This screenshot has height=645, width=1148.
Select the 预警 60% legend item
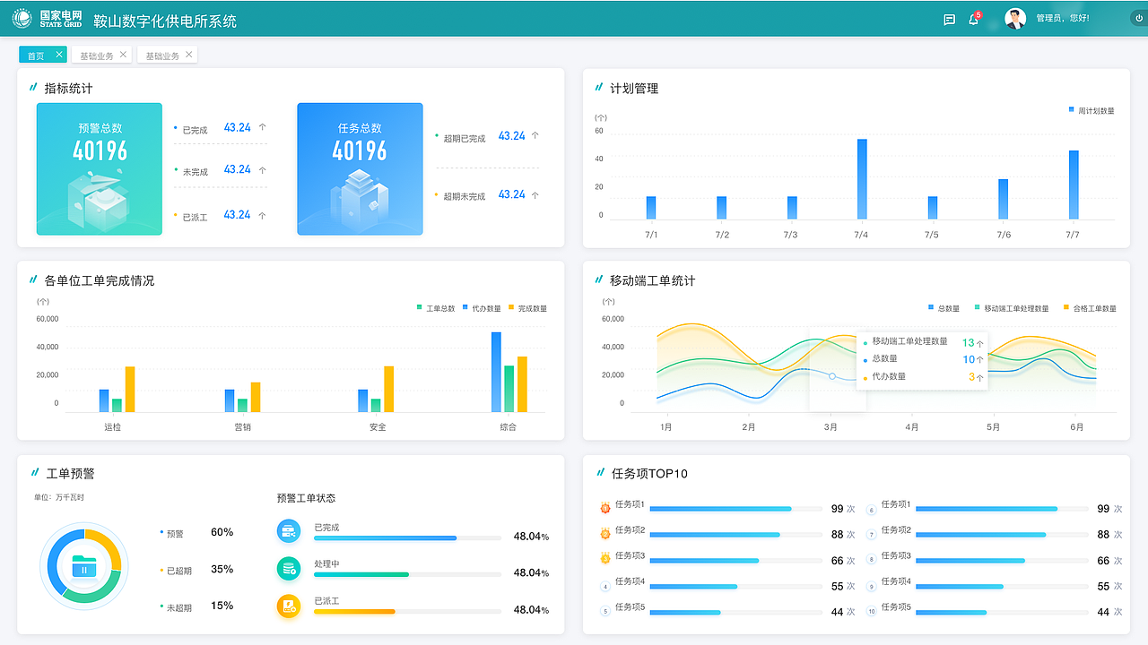click(196, 533)
